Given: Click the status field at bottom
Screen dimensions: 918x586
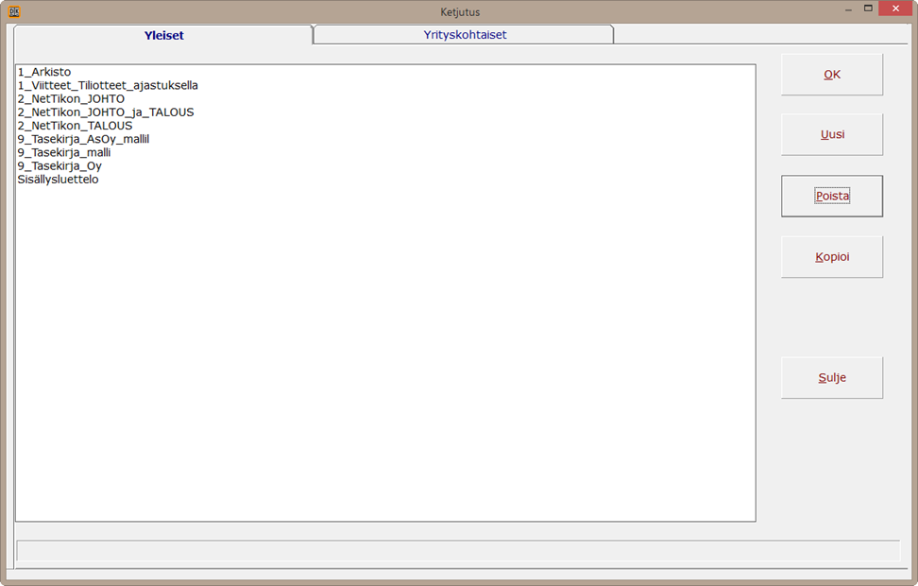Looking at the screenshot, I should [x=458, y=551].
